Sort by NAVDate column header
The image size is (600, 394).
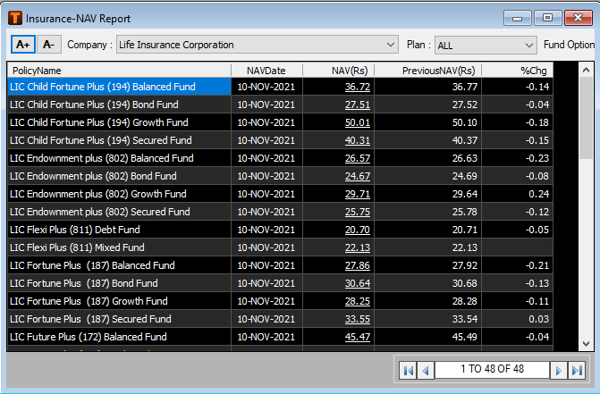[x=266, y=71]
